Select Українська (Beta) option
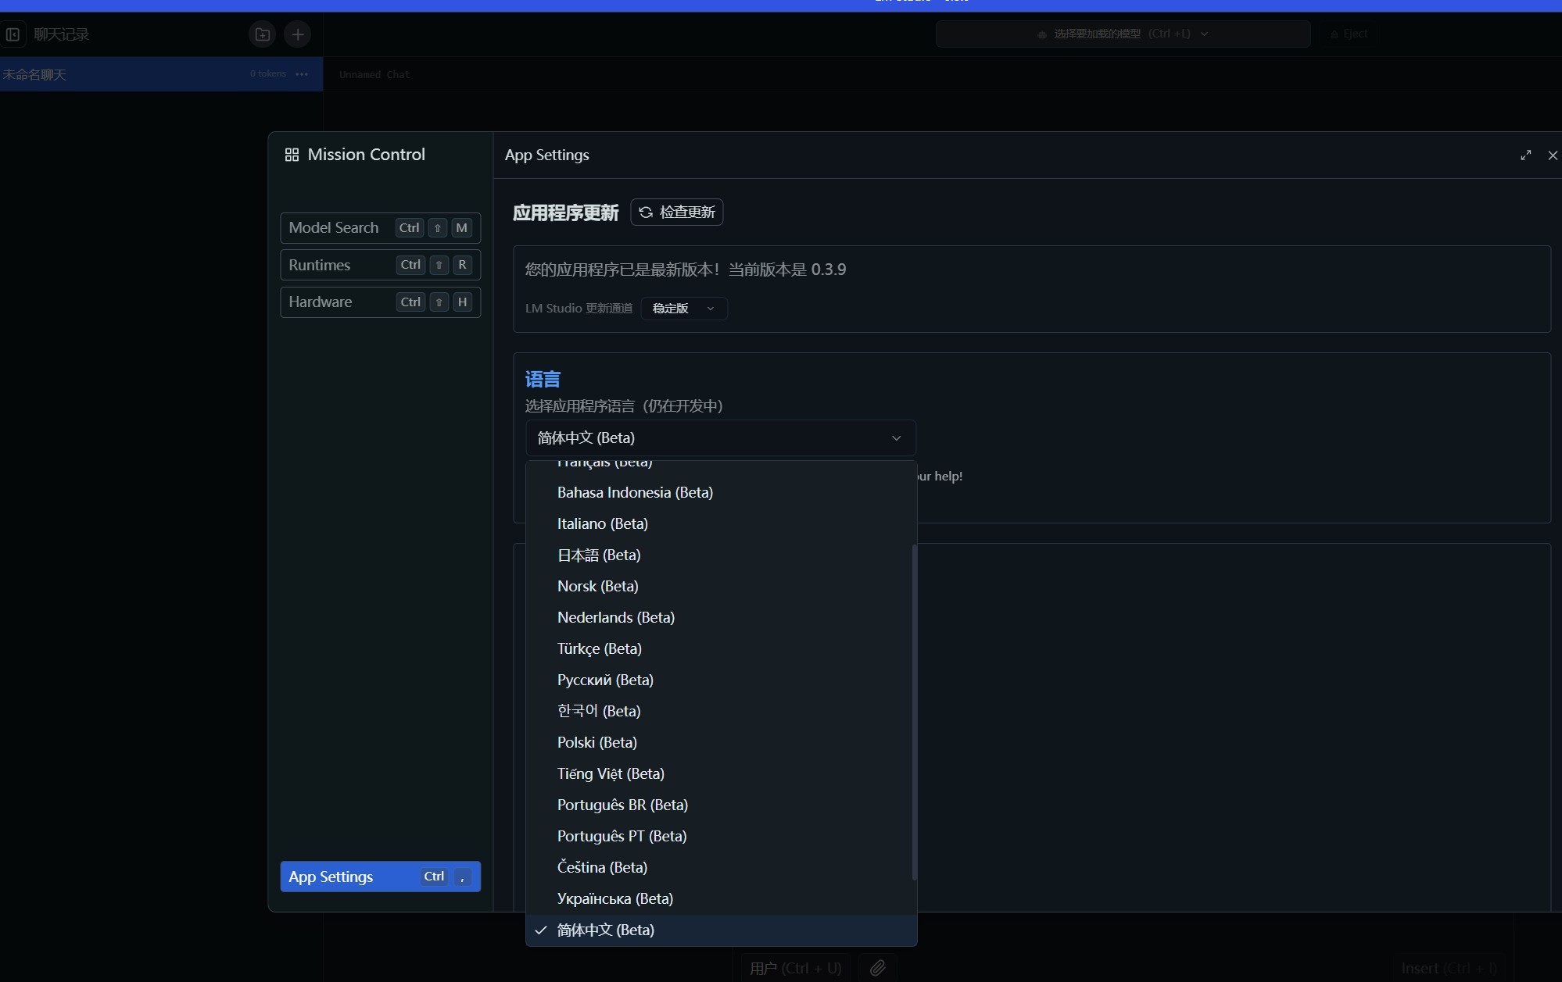This screenshot has width=1562, height=982. [719, 898]
